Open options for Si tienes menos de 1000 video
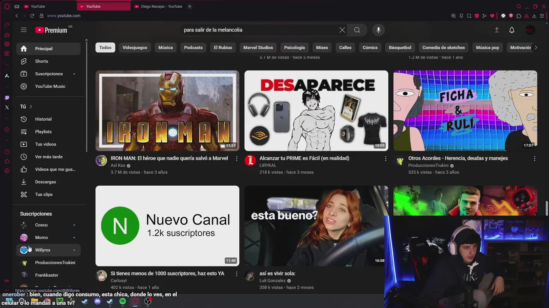This screenshot has height=308, width=549. point(236,273)
